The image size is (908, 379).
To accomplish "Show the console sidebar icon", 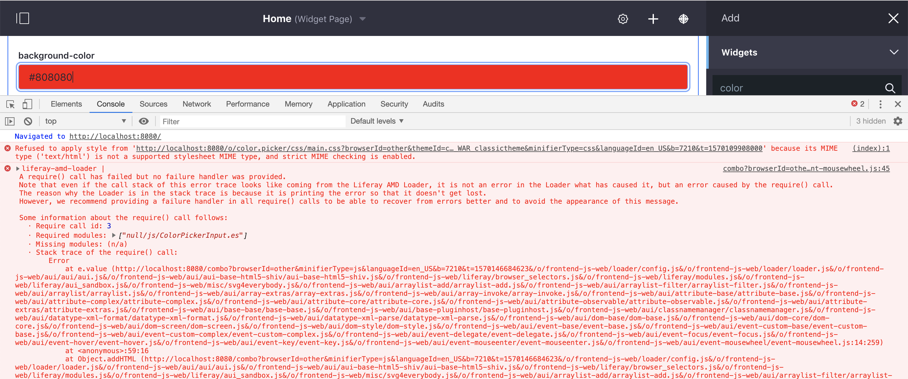I will click(10, 121).
